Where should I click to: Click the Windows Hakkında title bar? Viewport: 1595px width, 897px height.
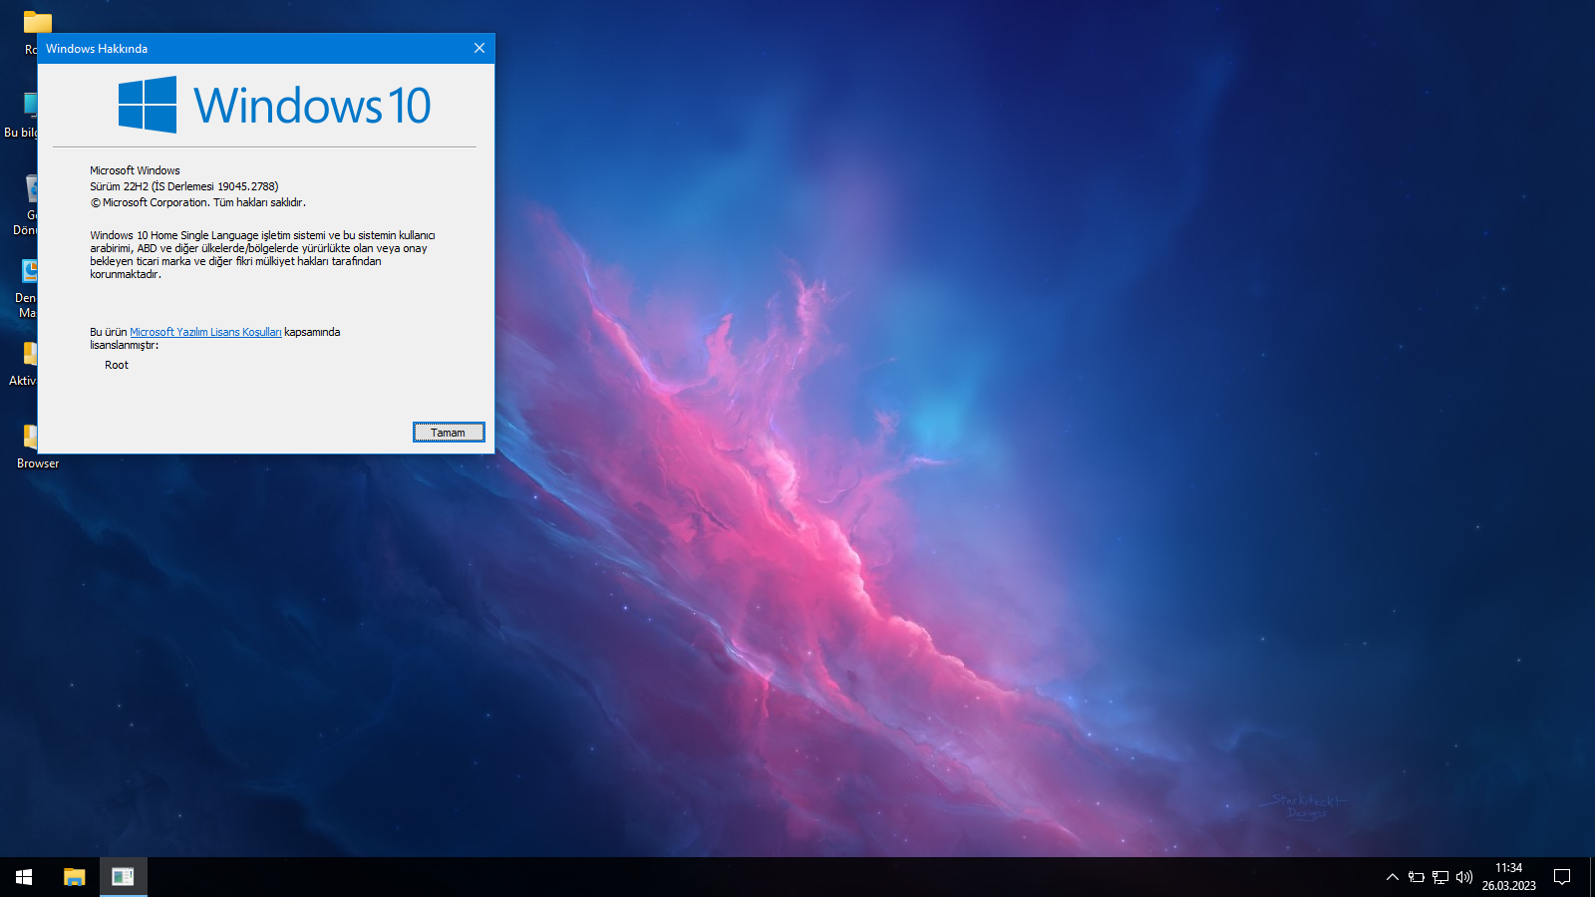(249, 48)
